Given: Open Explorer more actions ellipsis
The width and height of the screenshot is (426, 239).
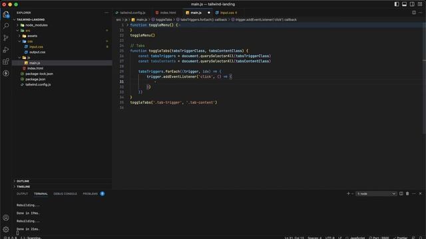Looking at the screenshot, I should click(106, 13).
